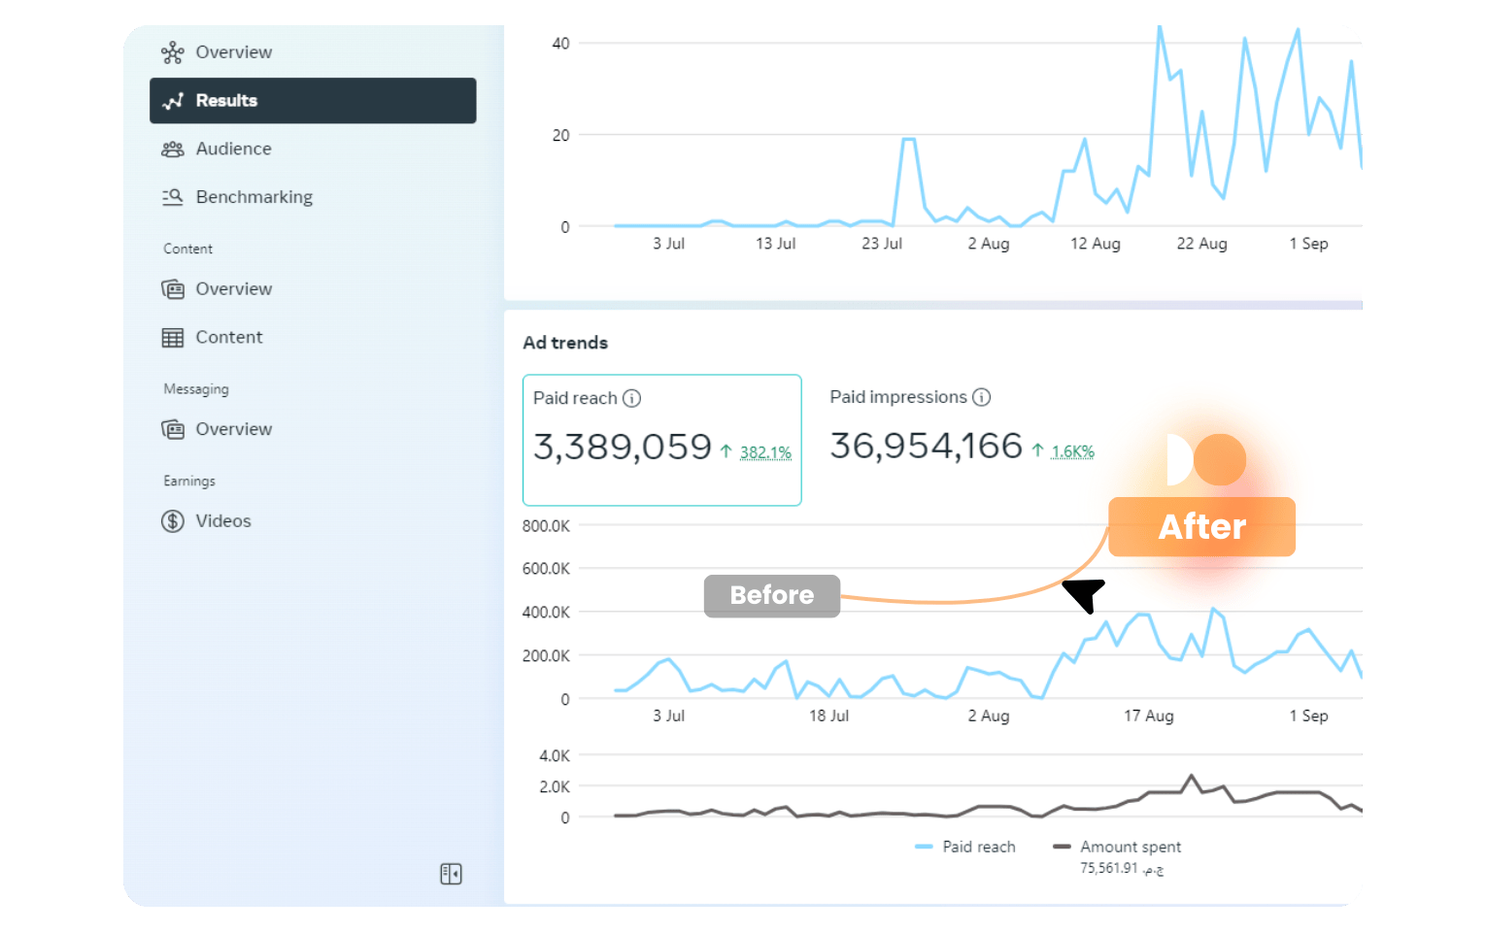Open the Audience section
The image size is (1486, 932).
coord(233,150)
